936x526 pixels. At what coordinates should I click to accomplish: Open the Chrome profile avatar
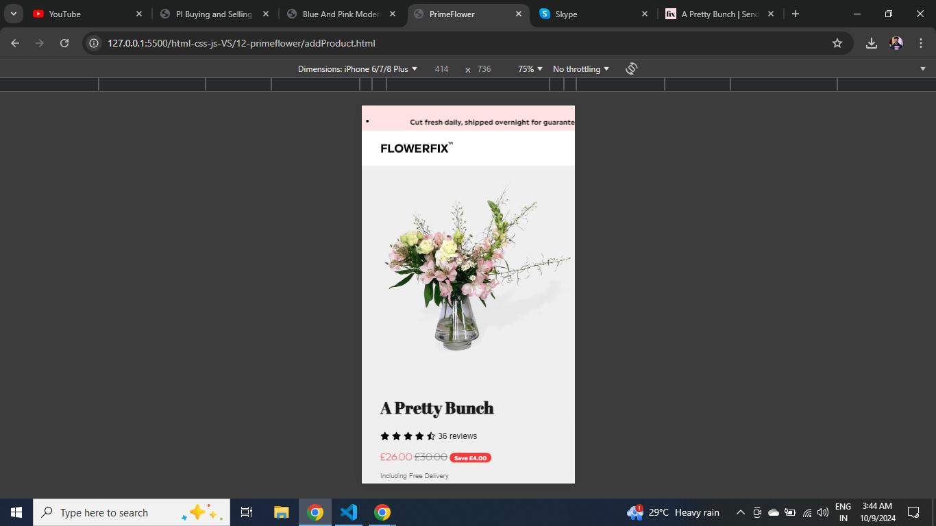(896, 43)
